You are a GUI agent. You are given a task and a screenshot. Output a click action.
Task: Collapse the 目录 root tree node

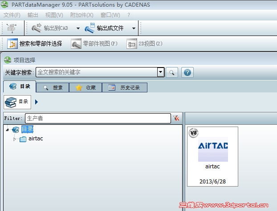7,130
